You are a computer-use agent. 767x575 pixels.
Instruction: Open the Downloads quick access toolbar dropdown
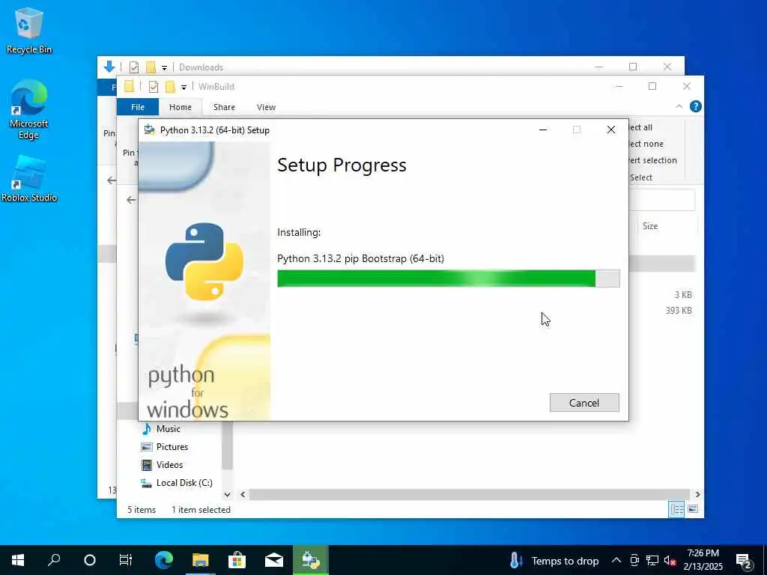[164, 67]
